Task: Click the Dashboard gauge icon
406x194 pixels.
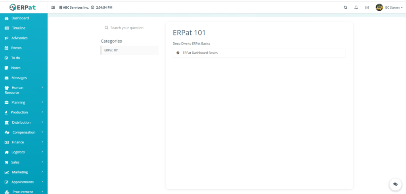Action: point(7,18)
